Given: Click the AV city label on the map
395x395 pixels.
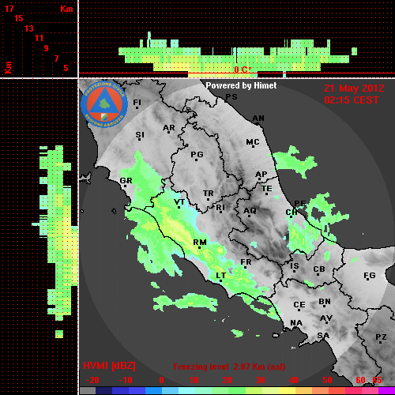Looking at the screenshot, I should (326, 318).
